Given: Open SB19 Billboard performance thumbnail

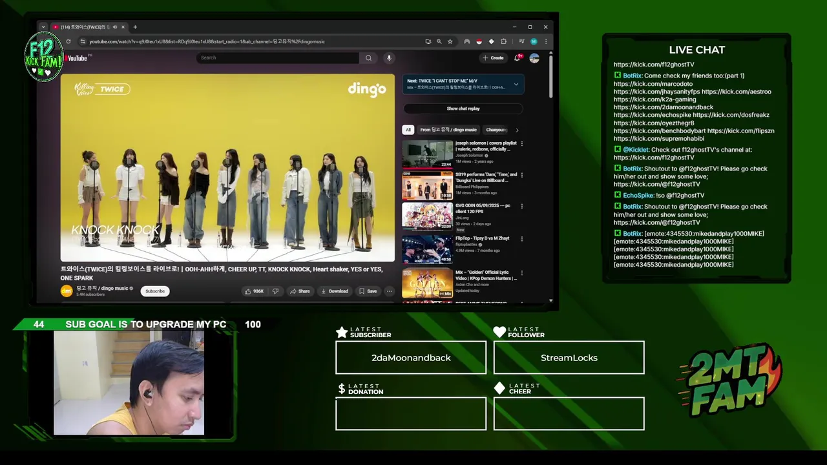Looking at the screenshot, I should [427, 185].
